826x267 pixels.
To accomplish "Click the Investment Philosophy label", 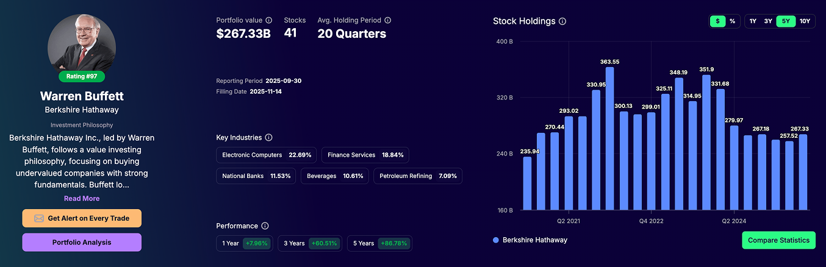I will tap(82, 125).
